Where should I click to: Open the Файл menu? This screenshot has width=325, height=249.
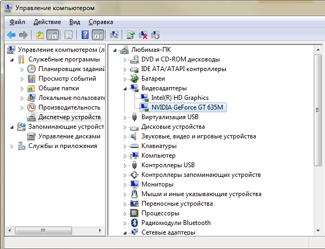click(17, 22)
